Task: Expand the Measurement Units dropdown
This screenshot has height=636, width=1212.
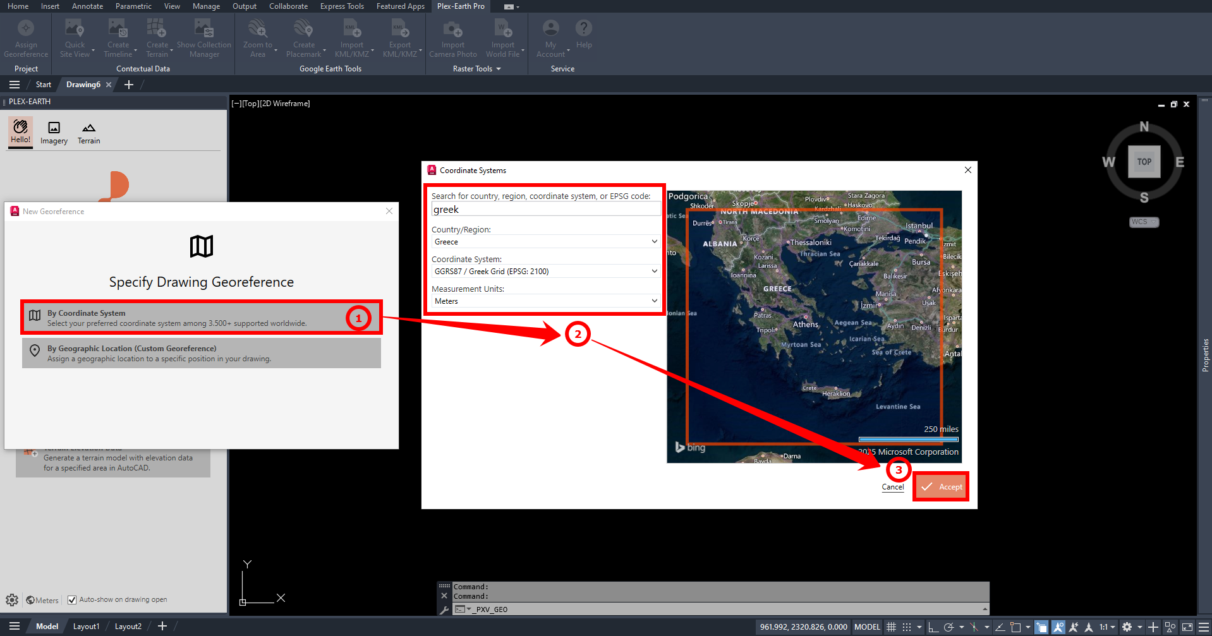Action: tap(655, 301)
